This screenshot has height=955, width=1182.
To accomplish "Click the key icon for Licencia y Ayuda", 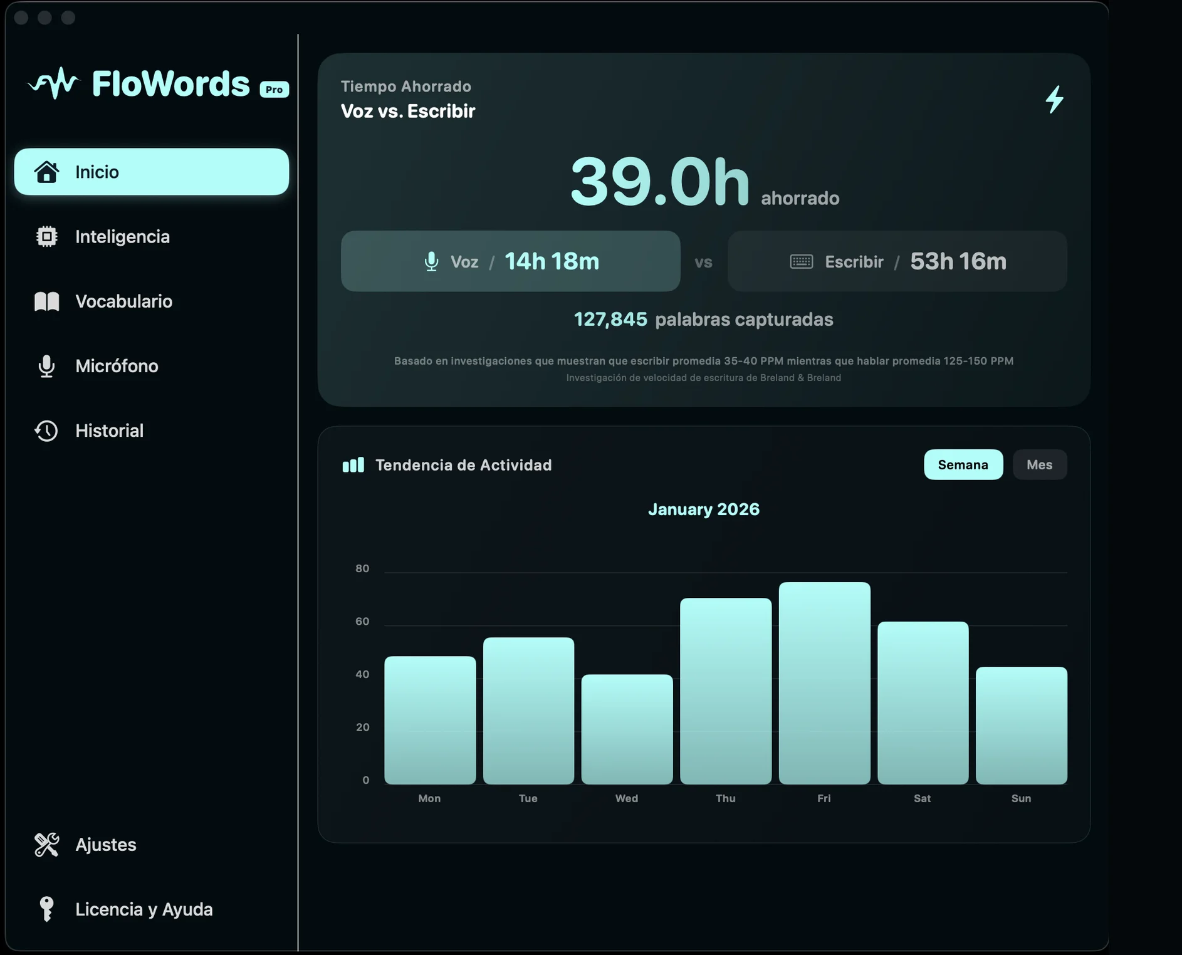I will click(x=47, y=909).
